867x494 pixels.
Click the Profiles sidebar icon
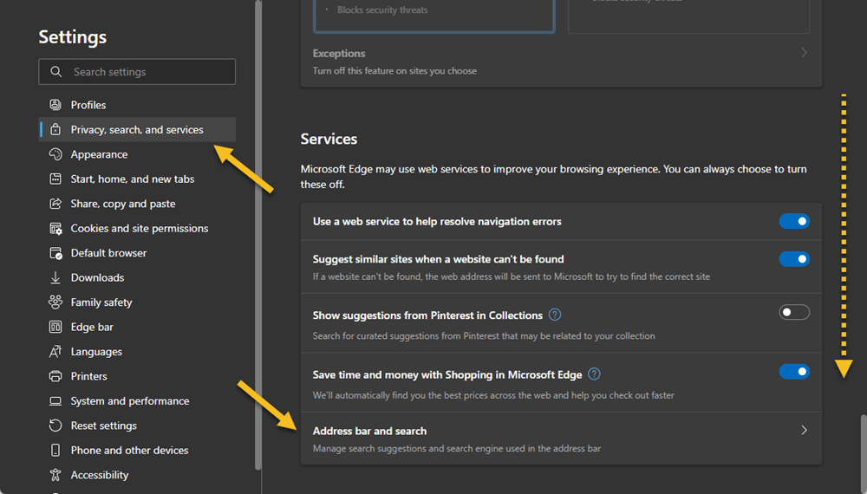pos(55,105)
